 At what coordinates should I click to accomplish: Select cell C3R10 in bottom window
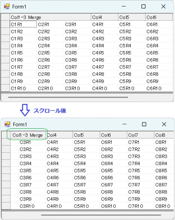32,206
